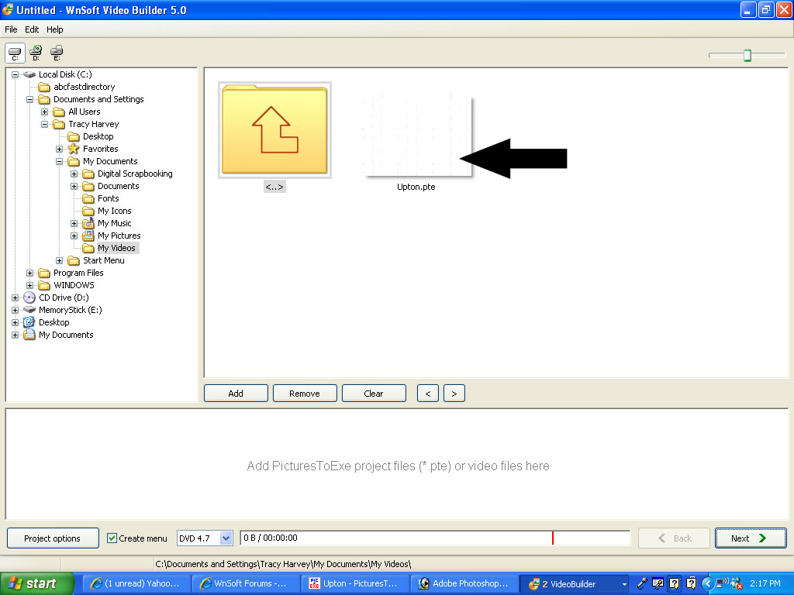Select the D: drive toolbar icon
This screenshot has width=794, height=595.
pyautogui.click(x=36, y=53)
